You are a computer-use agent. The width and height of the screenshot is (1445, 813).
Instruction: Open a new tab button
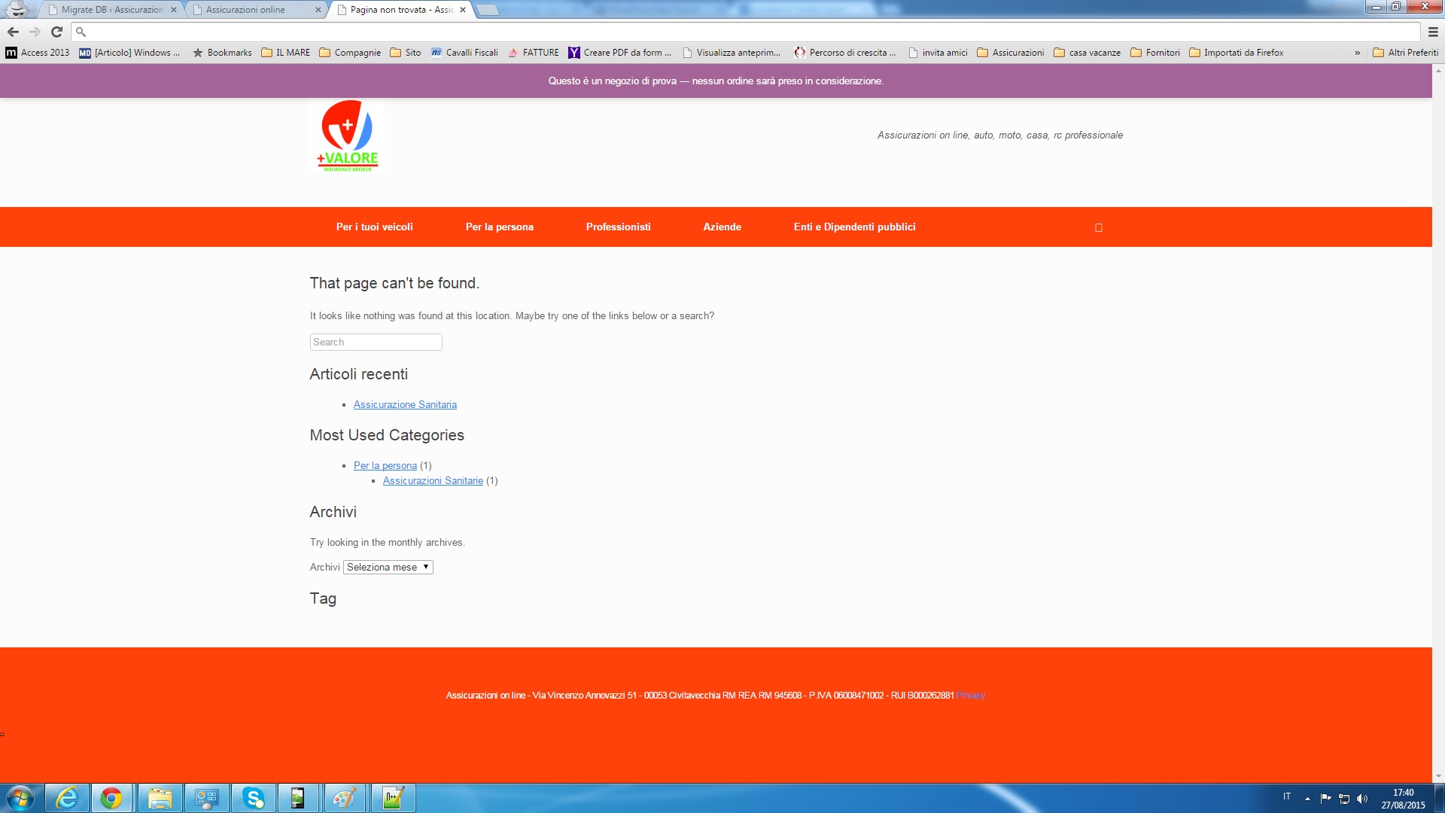[x=488, y=10]
